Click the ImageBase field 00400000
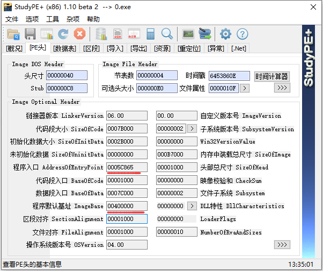The height and width of the screenshot is (271, 323). coord(127,206)
